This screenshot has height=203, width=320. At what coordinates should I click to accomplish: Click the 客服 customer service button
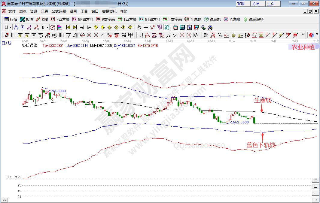pos(241,4)
